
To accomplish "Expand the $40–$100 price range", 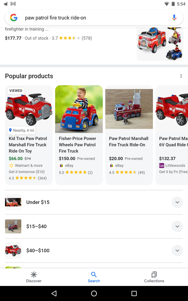I will tap(177, 250).
